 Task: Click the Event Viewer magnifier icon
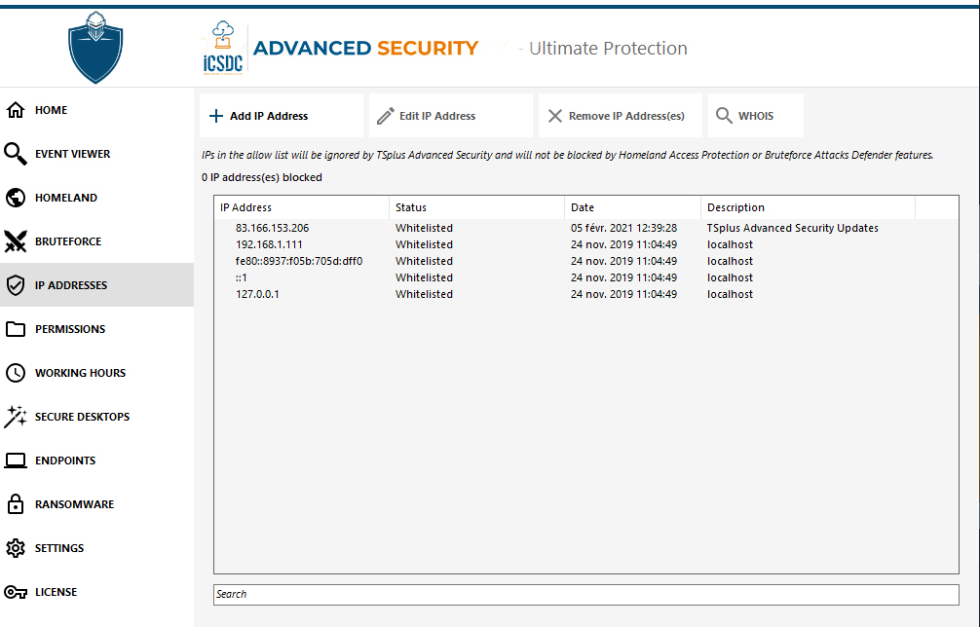[x=16, y=154]
